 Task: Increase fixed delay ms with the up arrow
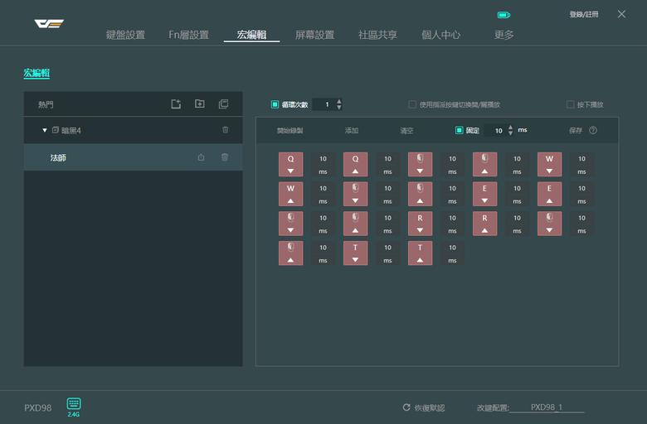click(510, 127)
